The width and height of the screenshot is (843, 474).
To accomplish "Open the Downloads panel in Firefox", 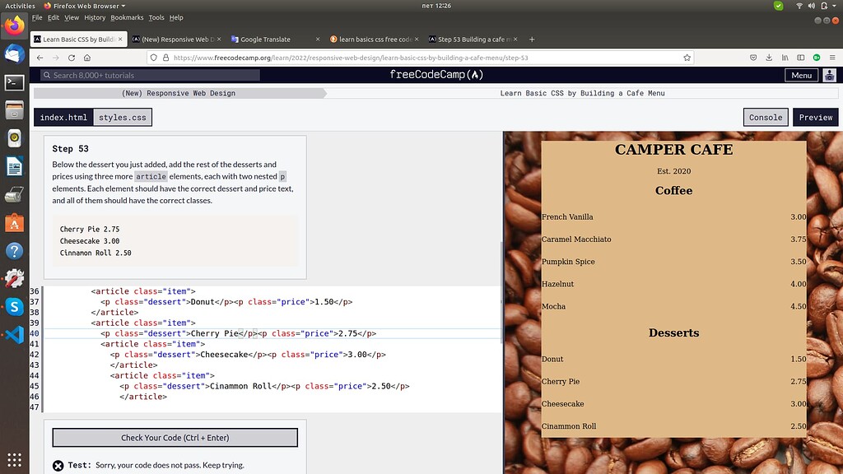I will pos(769,58).
